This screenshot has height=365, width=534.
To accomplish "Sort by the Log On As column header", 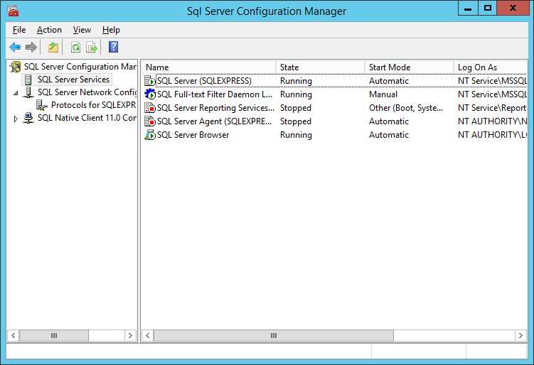I will click(491, 67).
